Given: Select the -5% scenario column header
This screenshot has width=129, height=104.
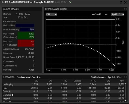Looking at the screenshot, I should point(36,81).
